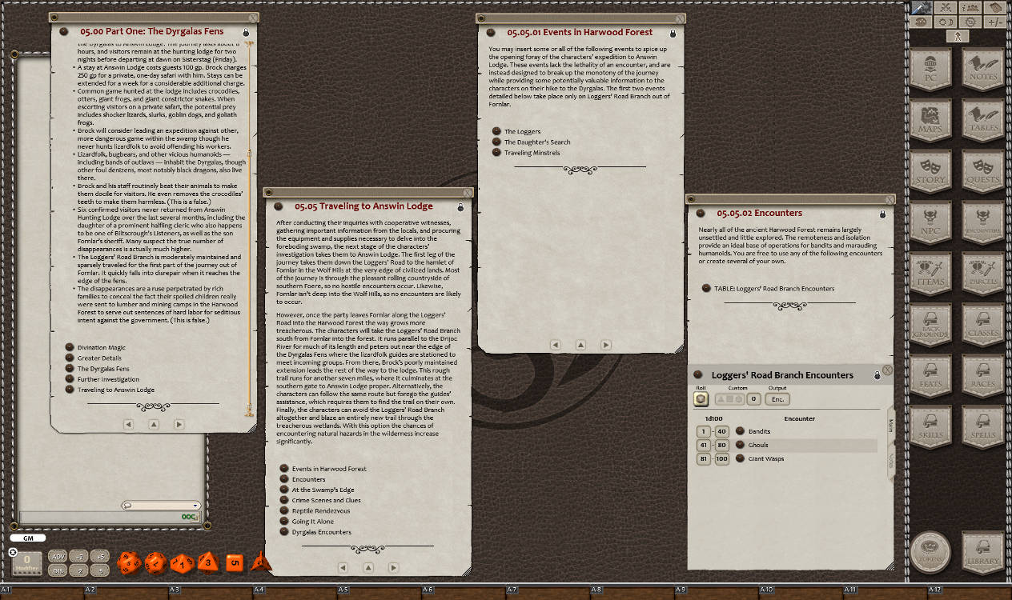
Task: Open the Story panel in the sidebar
Action: (931, 170)
